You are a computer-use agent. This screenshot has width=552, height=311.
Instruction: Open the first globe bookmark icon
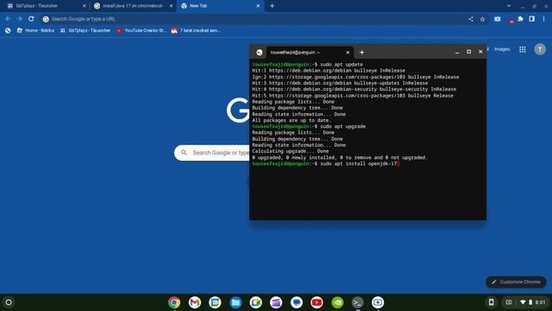coord(8,31)
